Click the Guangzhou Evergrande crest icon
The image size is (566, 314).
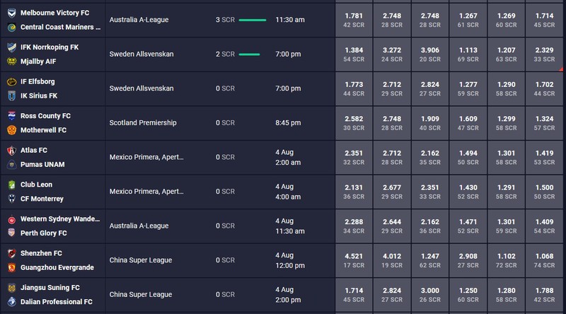point(11,267)
